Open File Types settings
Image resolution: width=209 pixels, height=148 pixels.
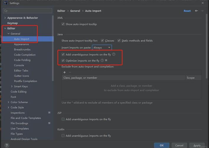click(17, 134)
